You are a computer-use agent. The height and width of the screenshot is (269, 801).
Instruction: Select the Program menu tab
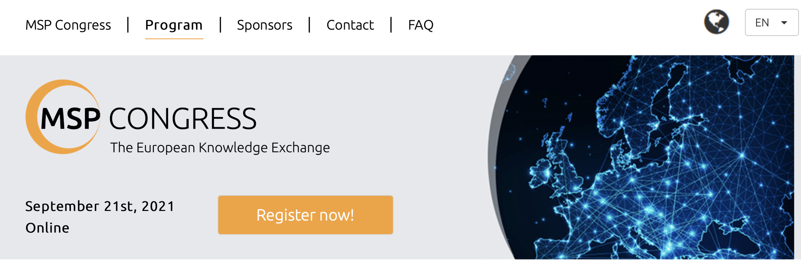(x=174, y=25)
